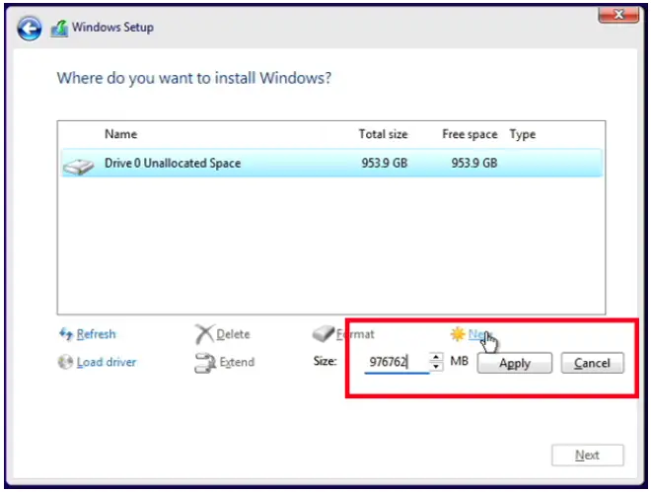Image resolution: width=651 pixels, height=492 pixels.
Task: Increase size with the up spinner arrow
Action: [436, 357]
